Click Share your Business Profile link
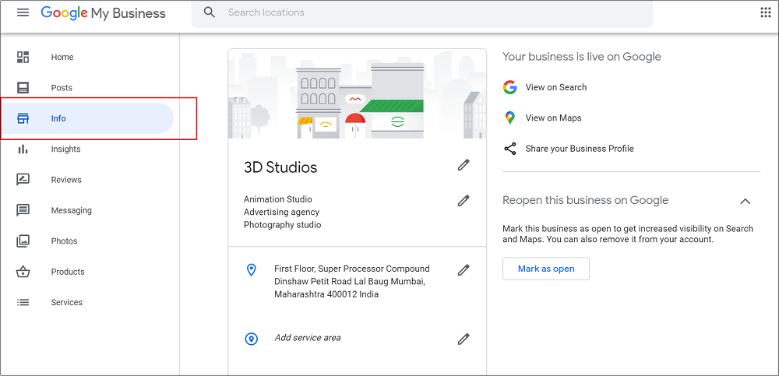This screenshot has width=779, height=376. [580, 149]
